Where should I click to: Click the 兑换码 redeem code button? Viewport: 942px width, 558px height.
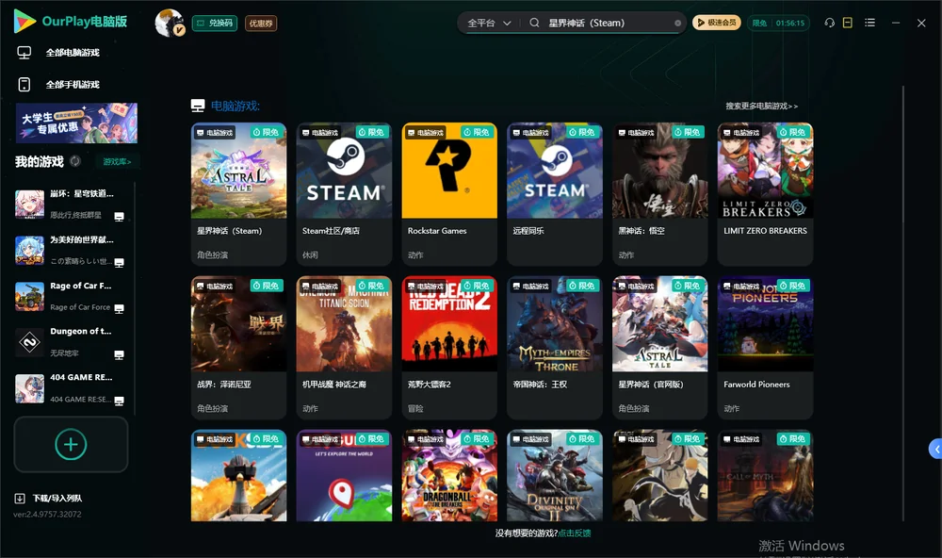click(215, 23)
